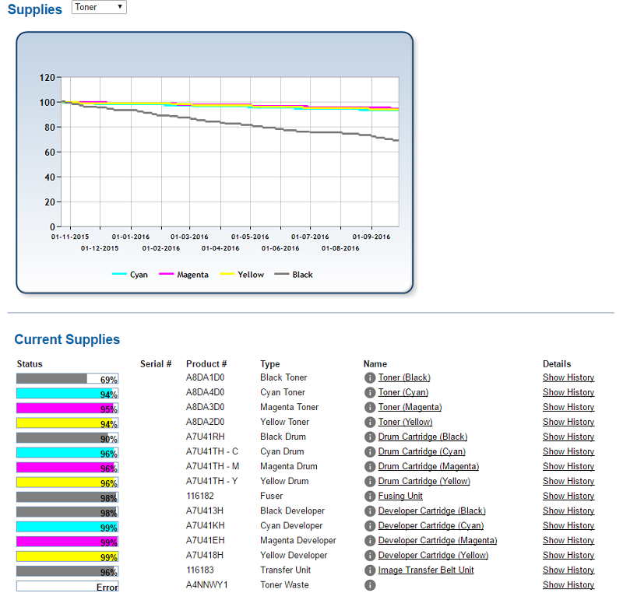The width and height of the screenshot is (623, 600).
Task: Show History for Magenta Drum
Action: tap(568, 467)
